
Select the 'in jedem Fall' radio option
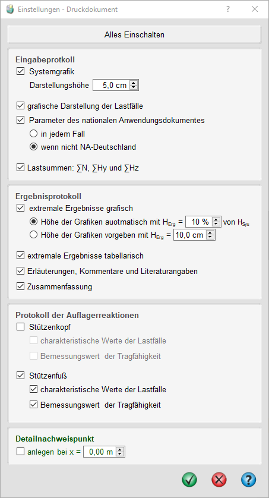[x=34, y=134]
